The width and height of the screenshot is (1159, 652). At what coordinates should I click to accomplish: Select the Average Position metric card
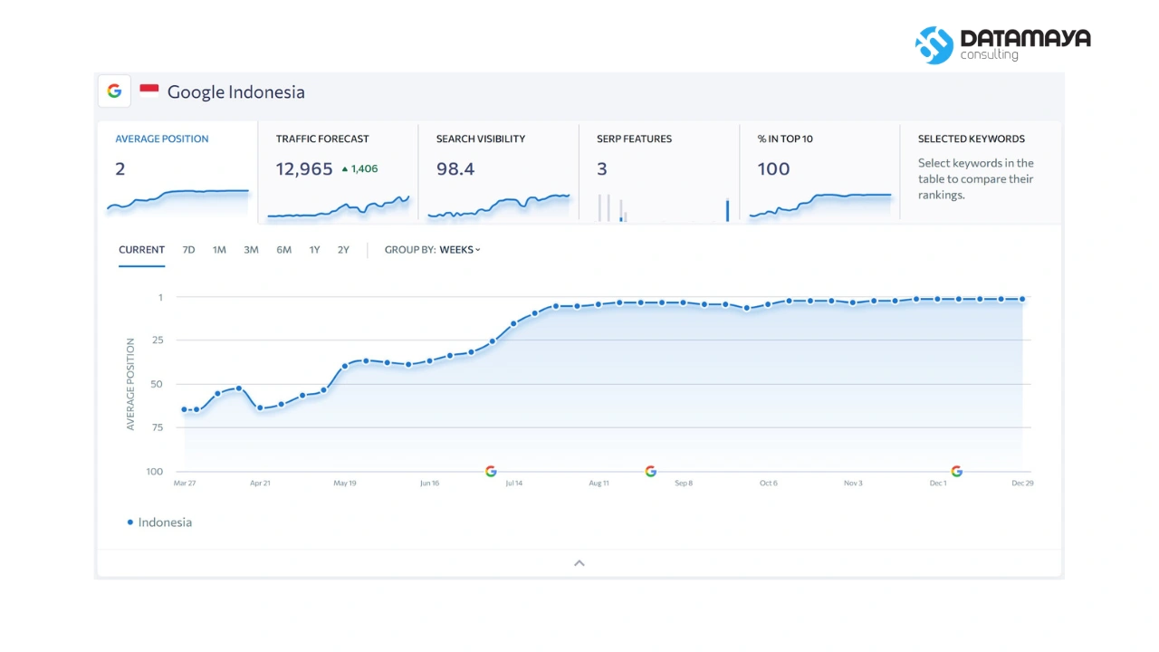(x=177, y=172)
